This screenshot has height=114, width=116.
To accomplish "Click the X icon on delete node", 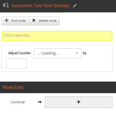I will [x=34, y=20].
